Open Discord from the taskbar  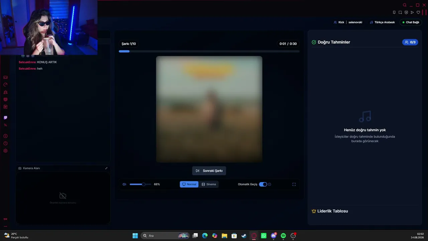274,236
